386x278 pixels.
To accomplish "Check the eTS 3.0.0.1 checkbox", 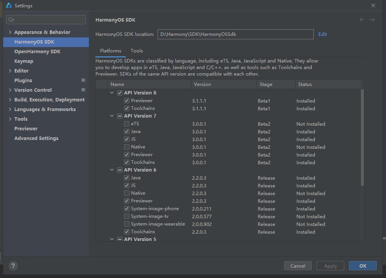I will [126, 124].
